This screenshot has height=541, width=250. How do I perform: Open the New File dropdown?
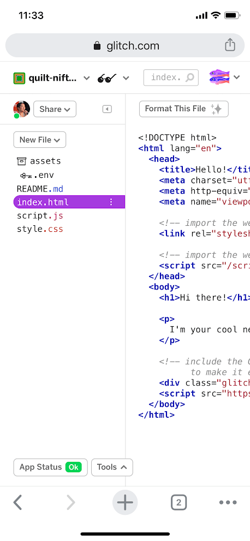point(40,140)
